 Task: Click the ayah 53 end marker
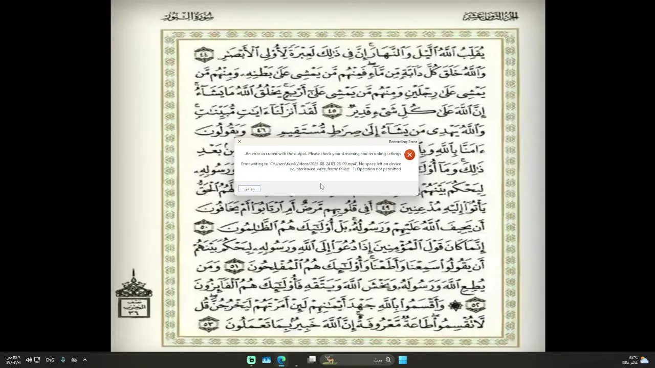[208, 324]
